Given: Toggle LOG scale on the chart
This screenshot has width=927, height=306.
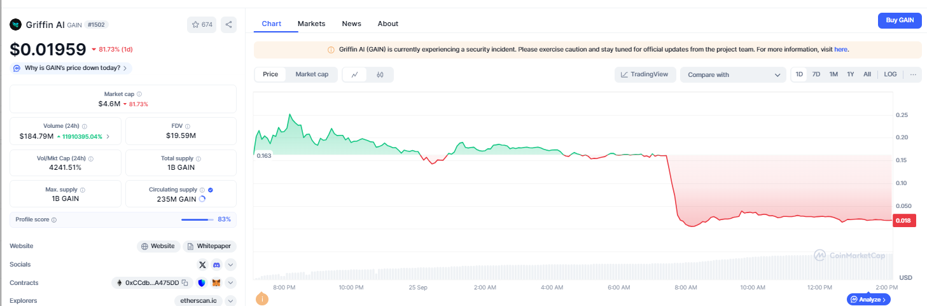Looking at the screenshot, I should 890,74.
